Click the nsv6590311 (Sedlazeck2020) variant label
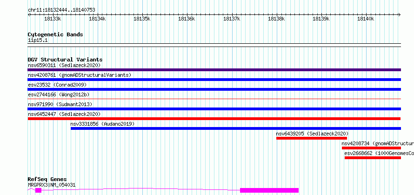This screenshot has height=195, width=414. [64, 65]
